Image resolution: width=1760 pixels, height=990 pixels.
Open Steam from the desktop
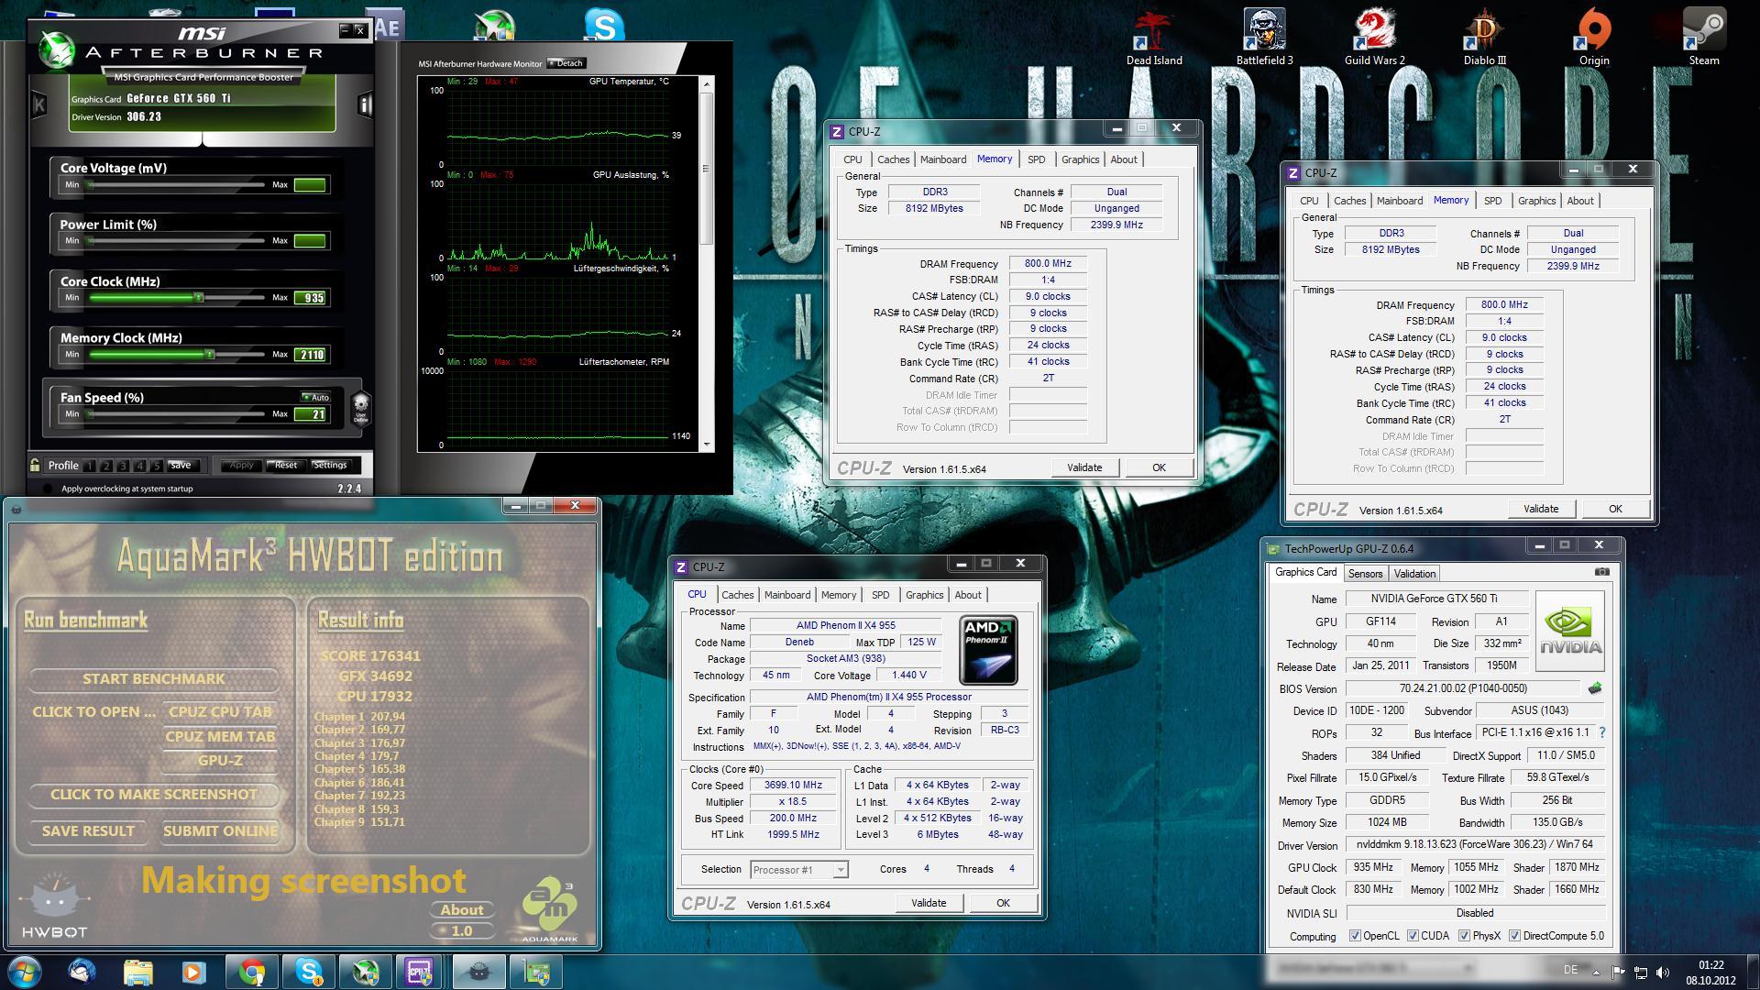tap(1704, 37)
